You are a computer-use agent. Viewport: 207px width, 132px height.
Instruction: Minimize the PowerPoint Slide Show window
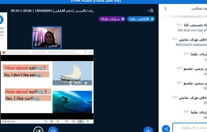(x=80, y=52)
